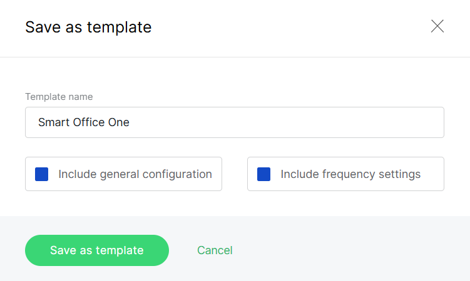
Task: Select the 'Include frequency settings' label text
Action: tap(350, 174)
